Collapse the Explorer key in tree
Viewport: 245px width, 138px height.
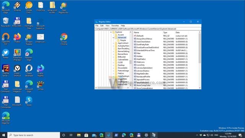[x=111, y=32]
